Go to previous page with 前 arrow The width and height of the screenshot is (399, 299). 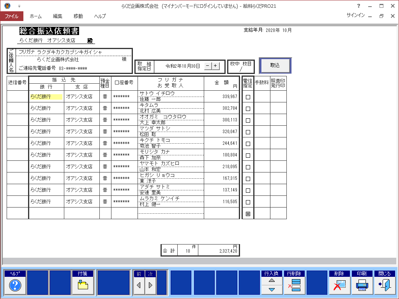tap(139, 285)
